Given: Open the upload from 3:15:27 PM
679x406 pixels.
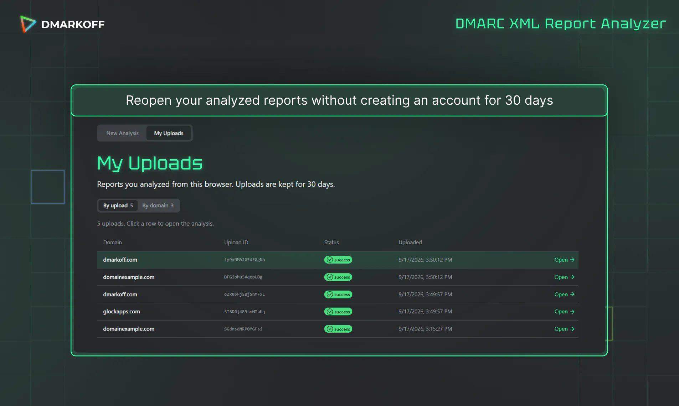Looking at the screenshot, I should [x=564, y=329].
